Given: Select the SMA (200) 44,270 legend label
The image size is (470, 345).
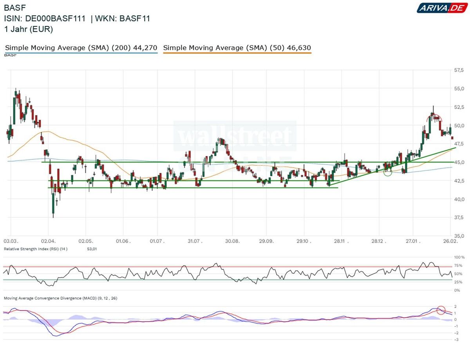Looking at the screenshot, I should click(81, 48).
